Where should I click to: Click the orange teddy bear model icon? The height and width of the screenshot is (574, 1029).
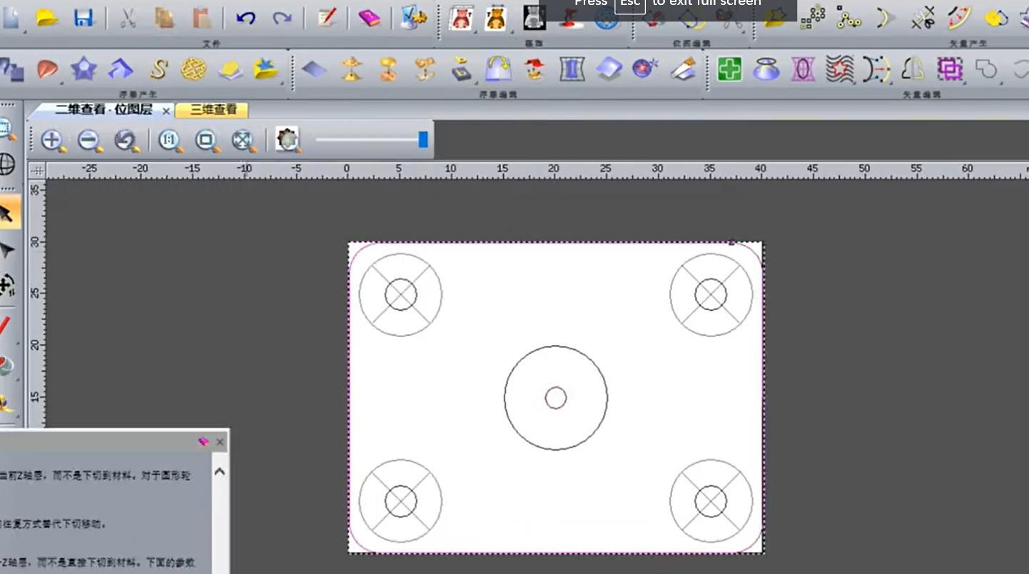(x=495, y=19)
